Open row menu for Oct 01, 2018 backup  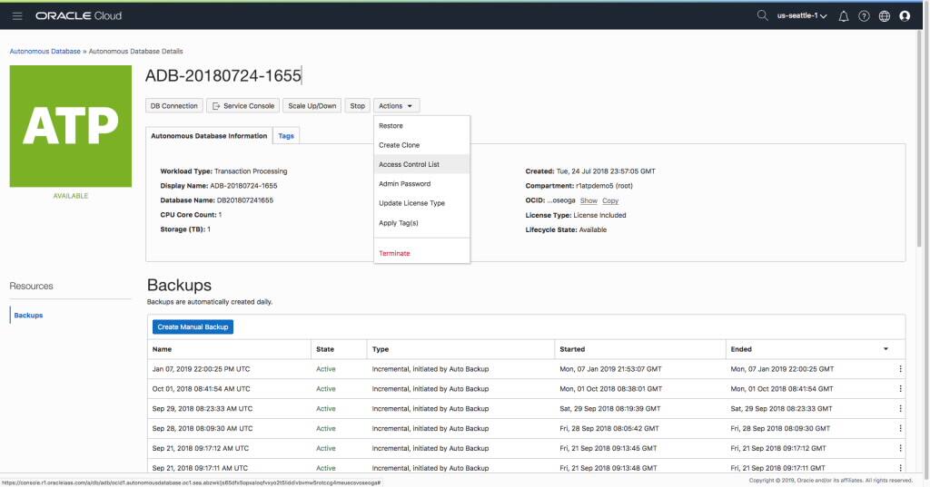point(900,389)
